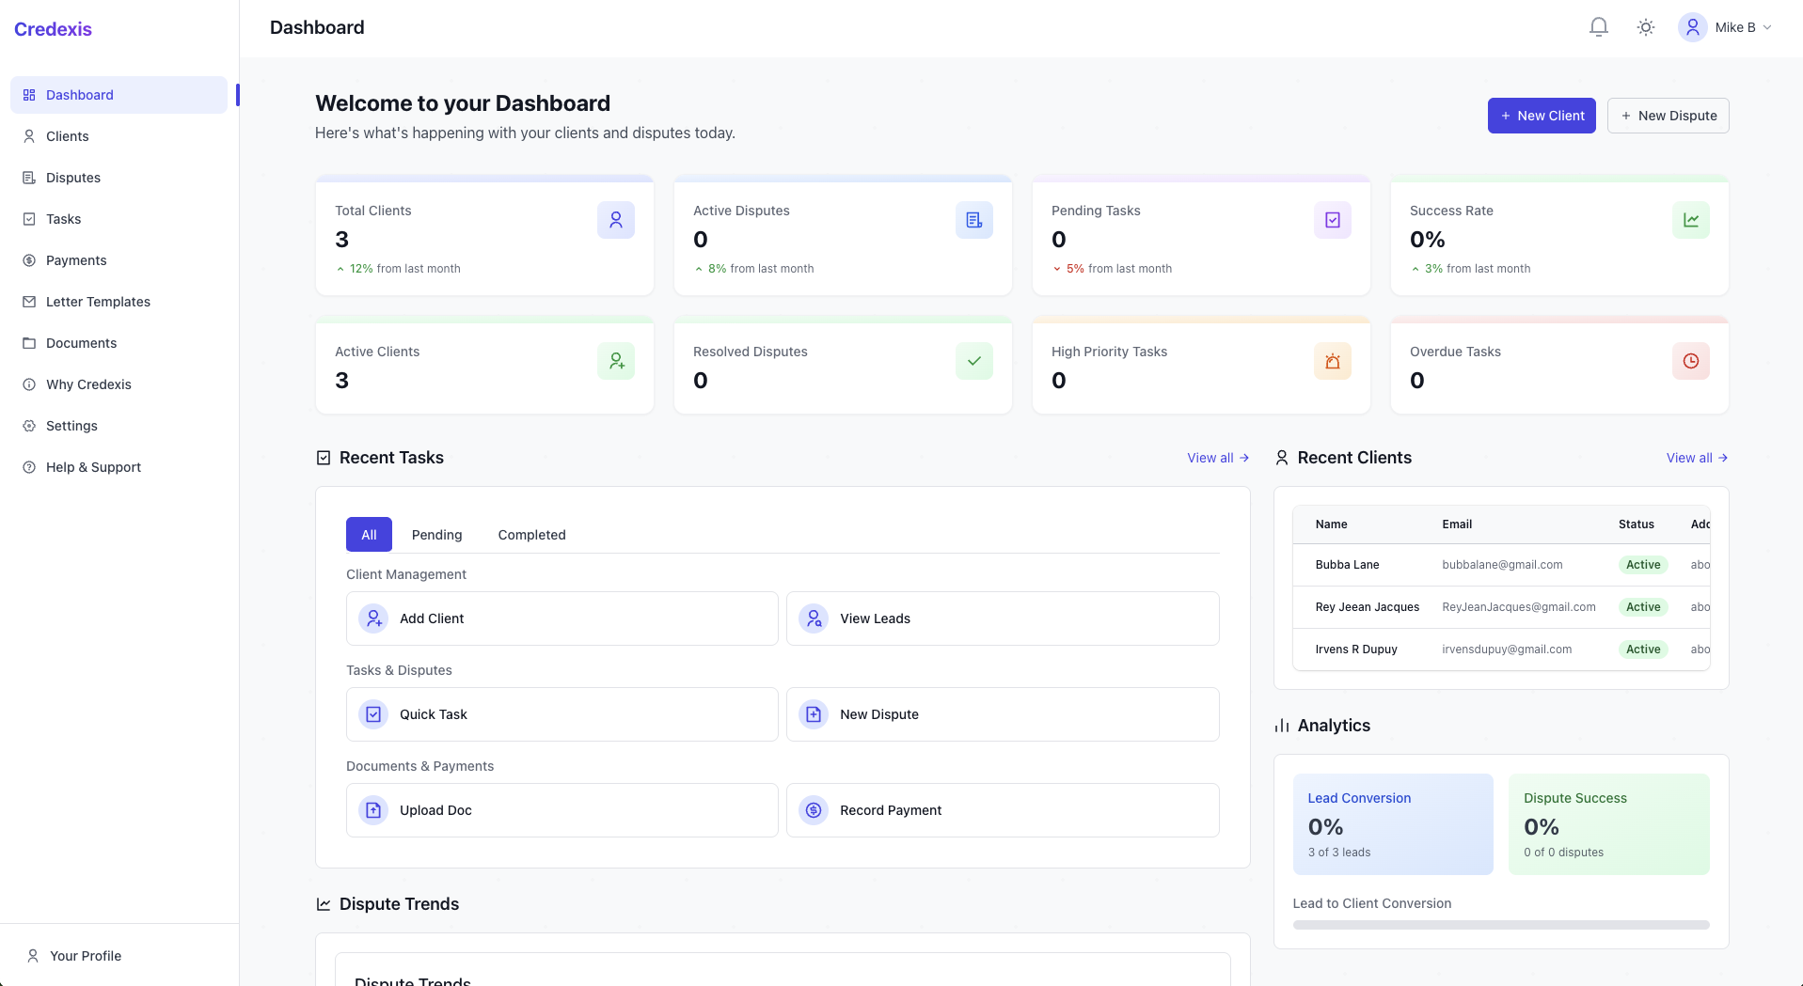
Task: Click Success Rate chart icon
Action: pos(1691,220)
